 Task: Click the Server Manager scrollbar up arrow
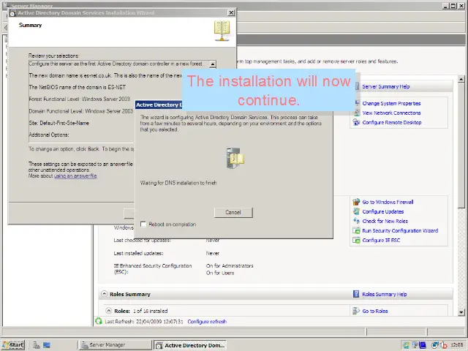click(x=461, y=80)
